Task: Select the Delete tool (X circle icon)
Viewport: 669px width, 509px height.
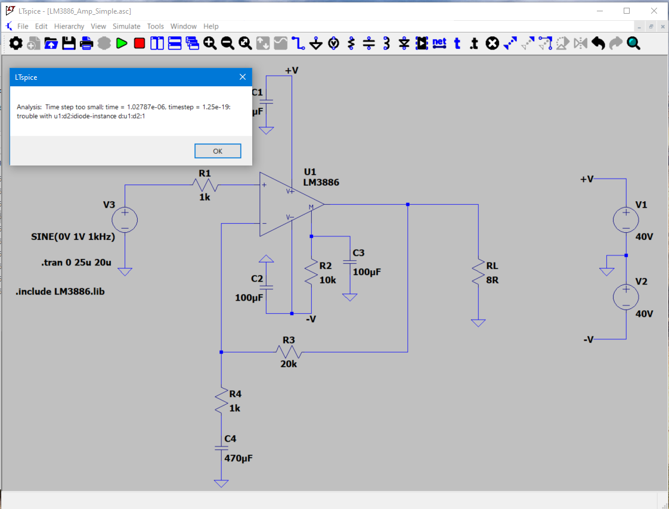Action: click(493, 43)
